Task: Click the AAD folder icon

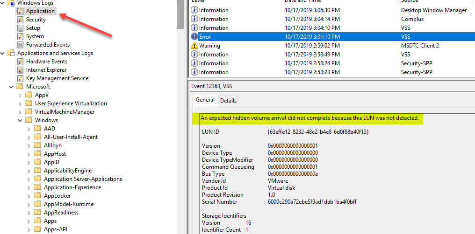Action: 37,129
